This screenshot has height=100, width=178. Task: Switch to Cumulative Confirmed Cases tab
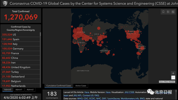pos(59,86)
